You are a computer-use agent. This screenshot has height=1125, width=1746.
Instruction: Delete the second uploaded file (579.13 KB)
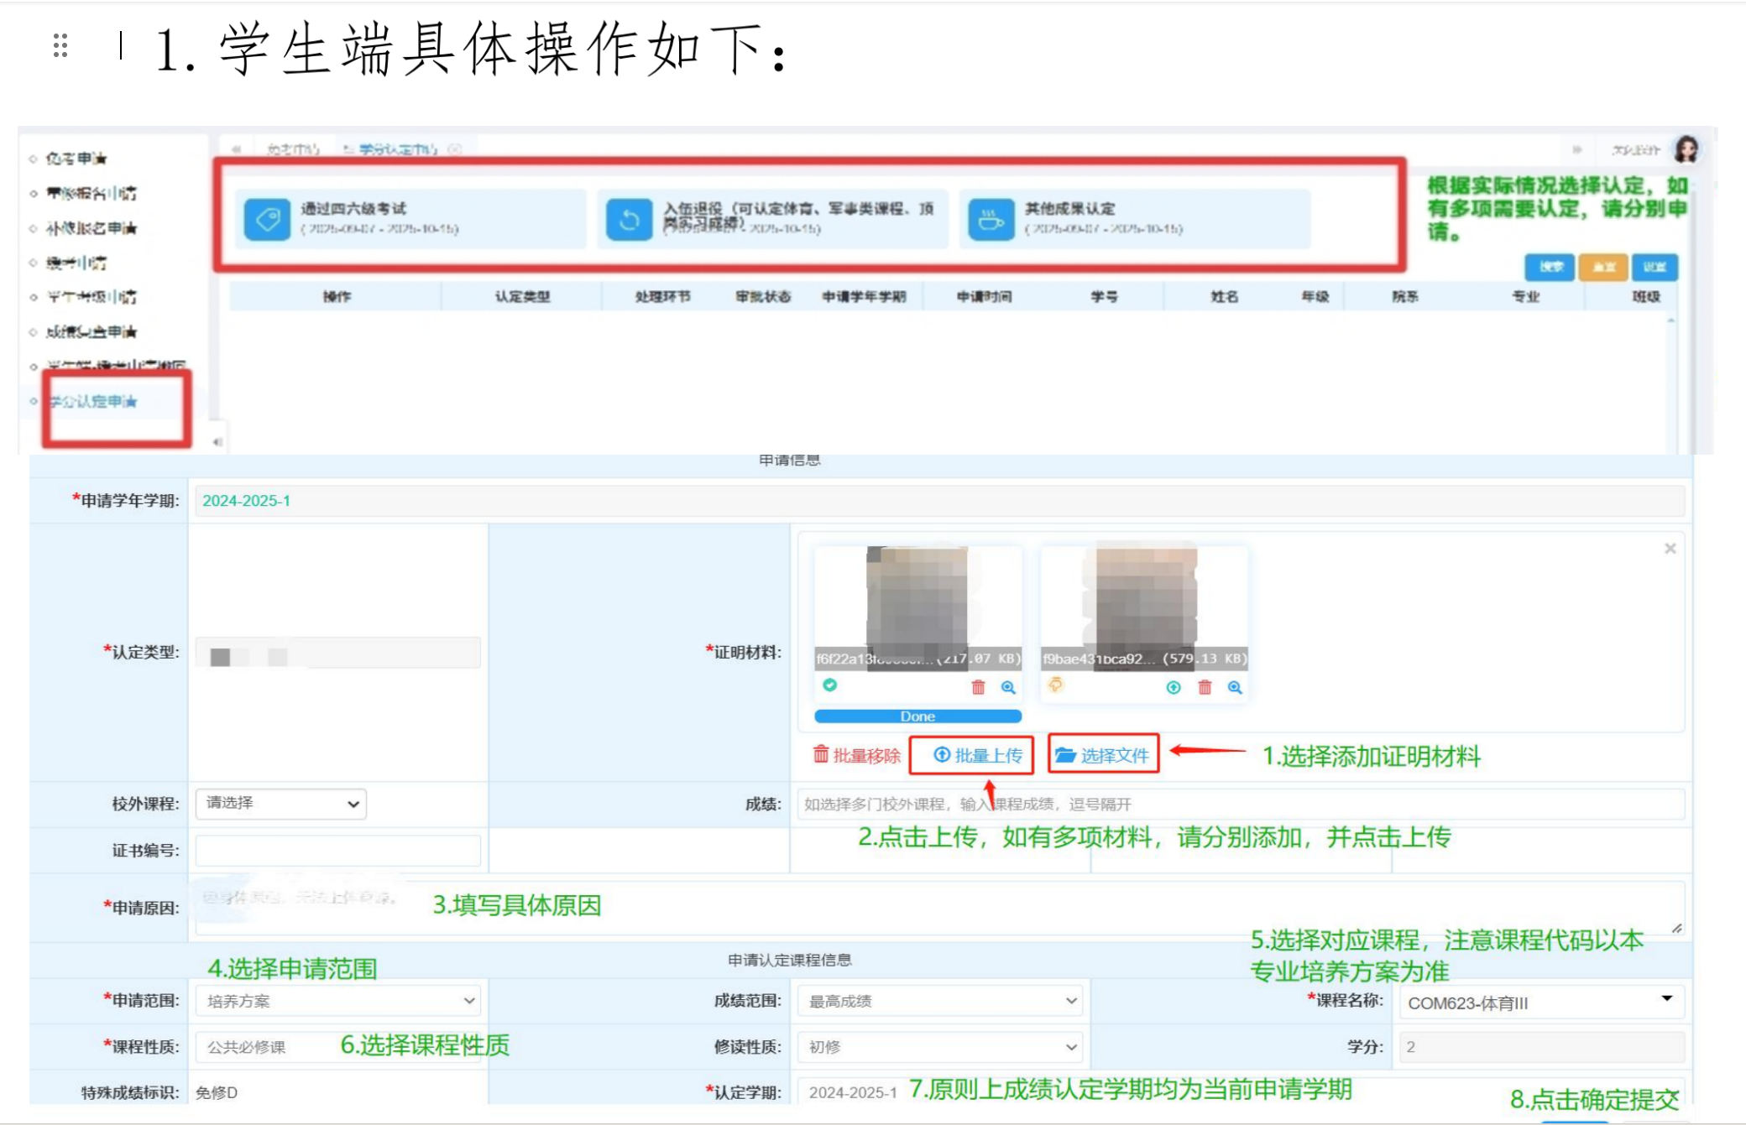click(x=1205, y=688)
